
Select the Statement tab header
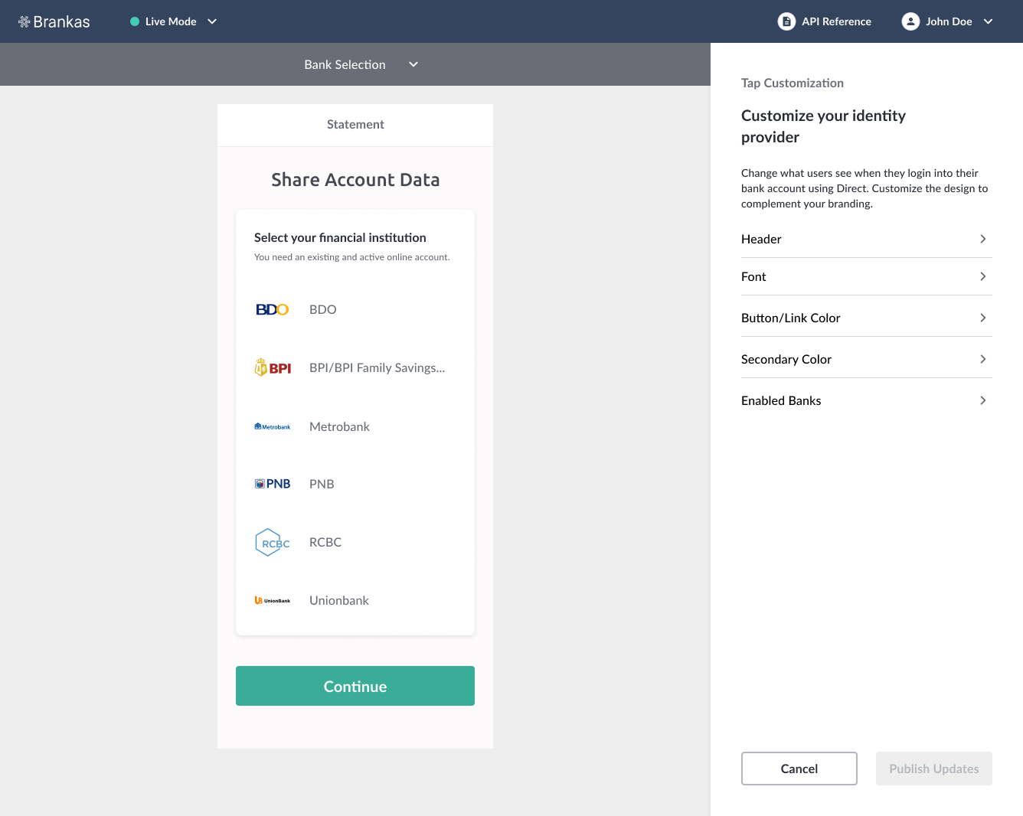355,125
